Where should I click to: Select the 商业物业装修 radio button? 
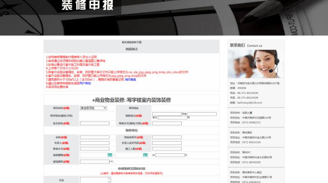93,100
